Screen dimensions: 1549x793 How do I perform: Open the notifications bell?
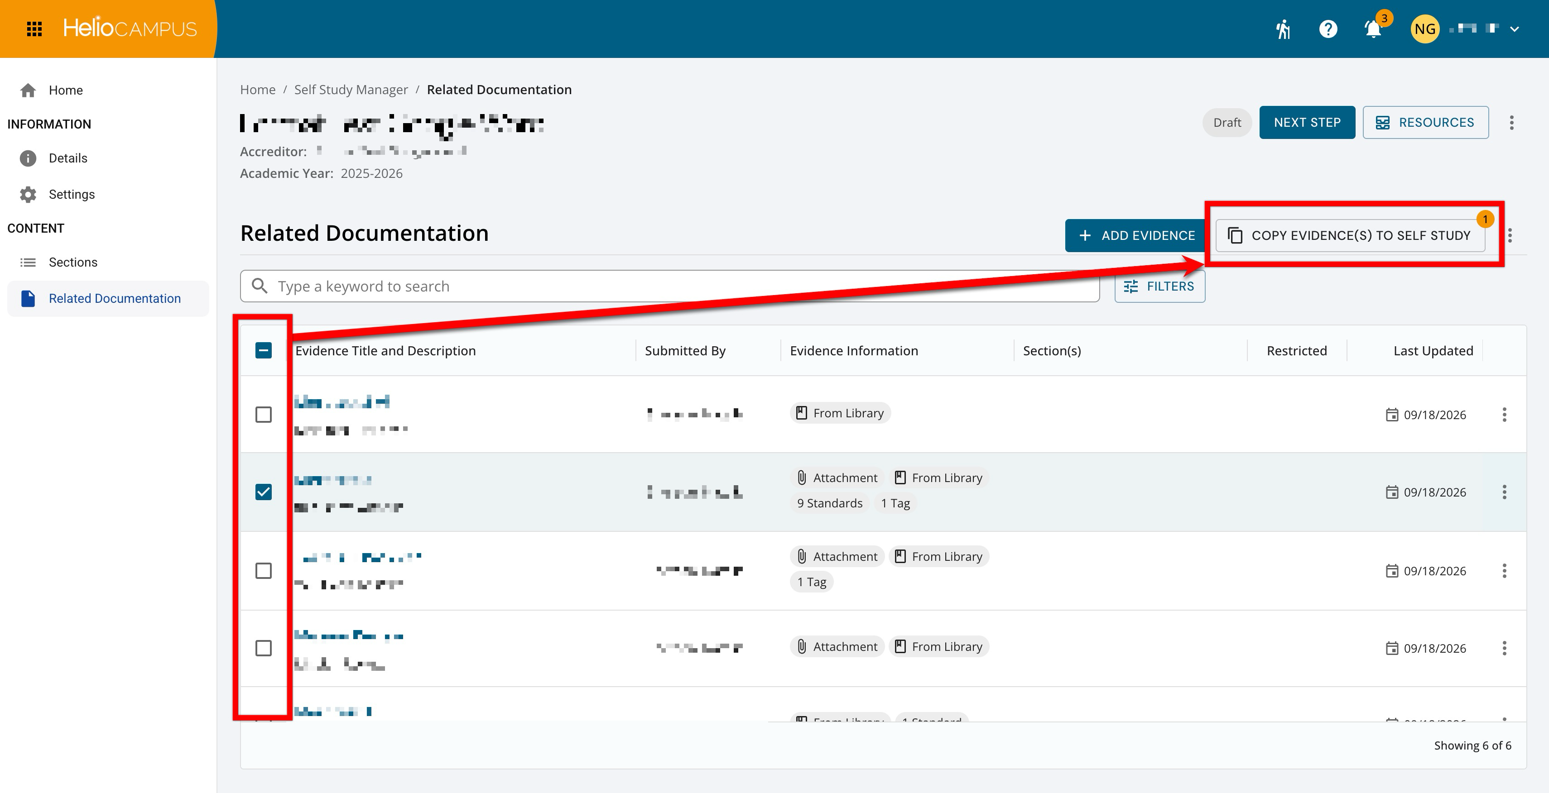tap(1373, 29)
